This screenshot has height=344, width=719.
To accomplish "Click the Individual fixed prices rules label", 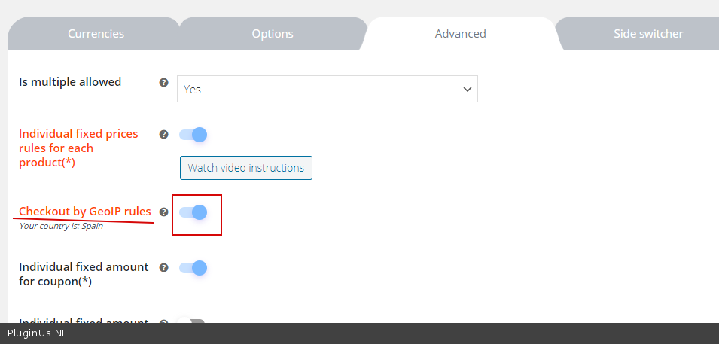I will (78, 148).
